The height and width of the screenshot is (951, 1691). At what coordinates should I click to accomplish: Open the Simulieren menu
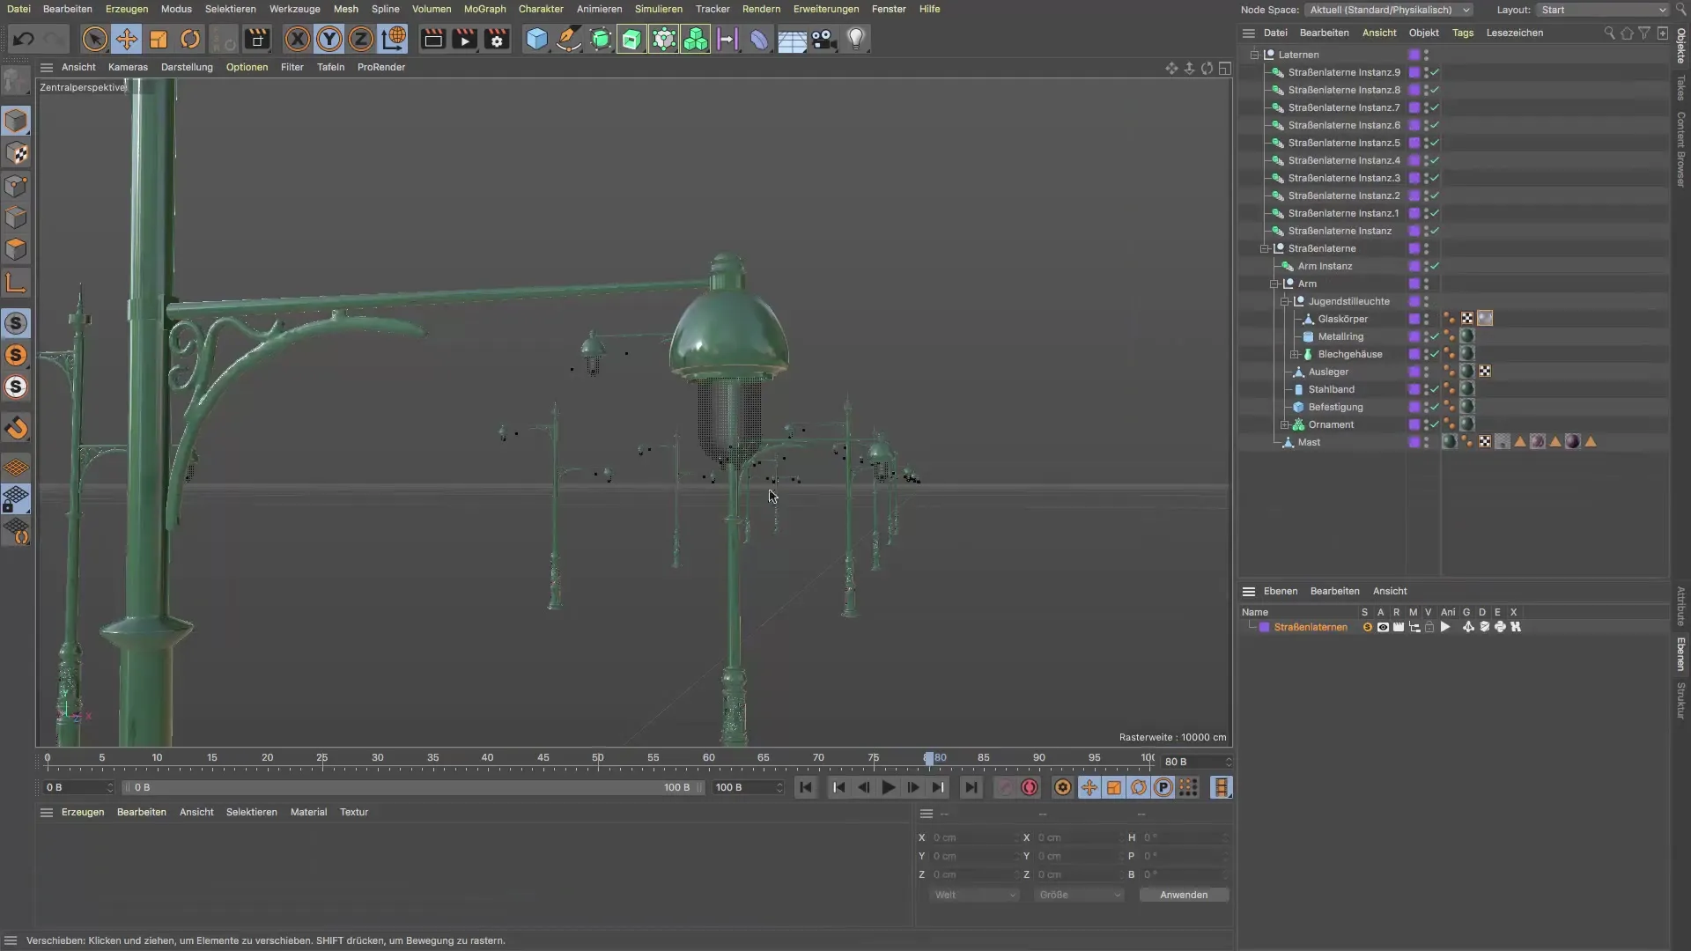tap(658, 9)
